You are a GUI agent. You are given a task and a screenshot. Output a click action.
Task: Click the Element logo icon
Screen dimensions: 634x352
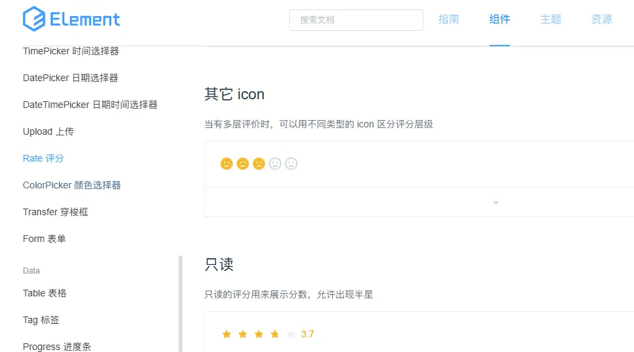tap(34, 19)
